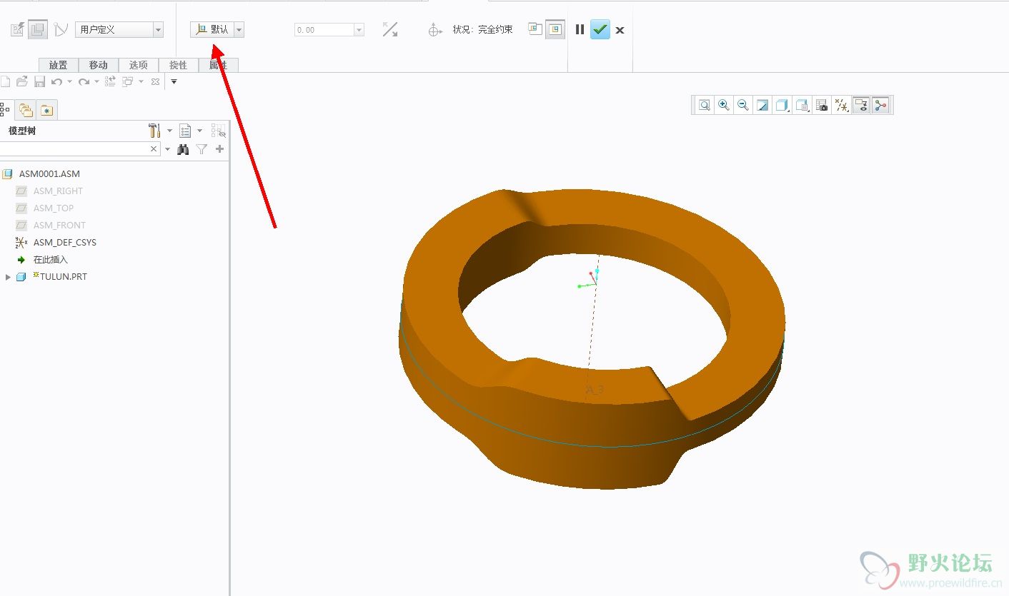Expand the TULUN.PRT tree node
1009x596 pixels.
(8, 277)
